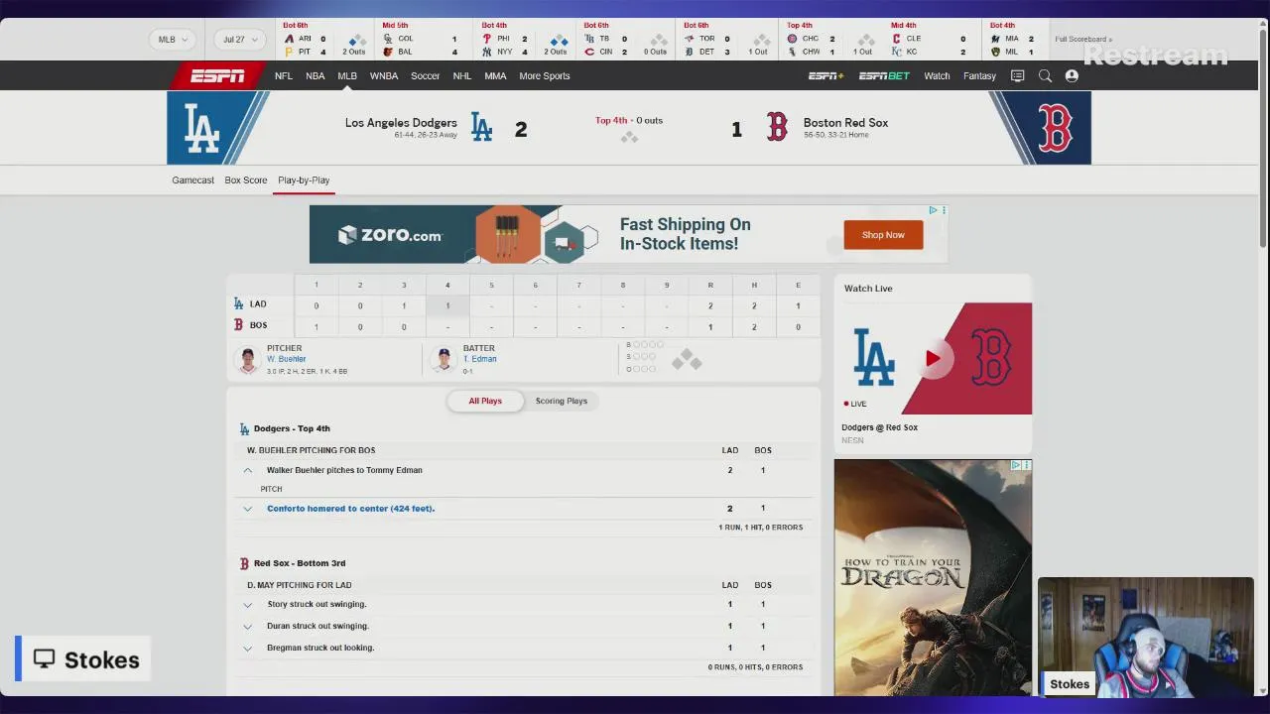Open the How To Train Your Dragon ad
This screenshot has height=714, width=1270.
coord(933,577)
